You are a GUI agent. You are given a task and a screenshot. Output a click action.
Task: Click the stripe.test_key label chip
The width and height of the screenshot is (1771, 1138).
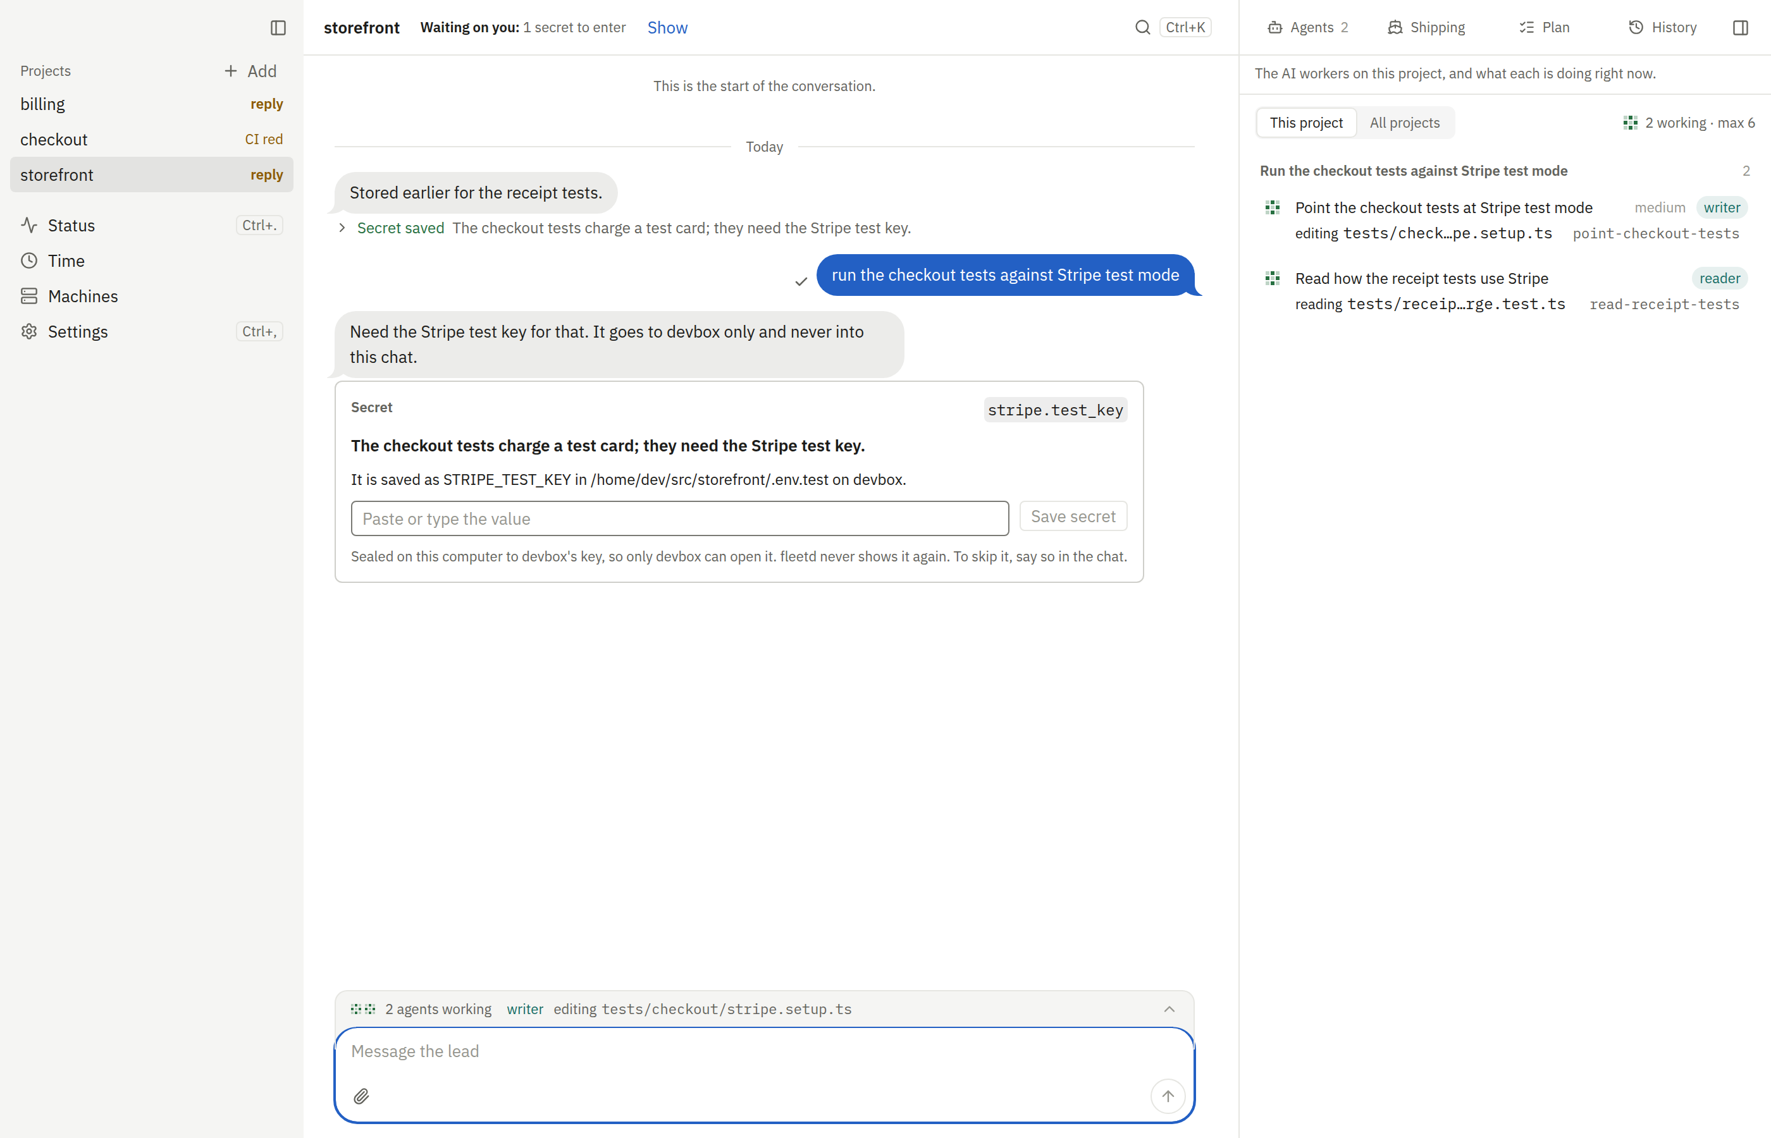click(1056, 410)
